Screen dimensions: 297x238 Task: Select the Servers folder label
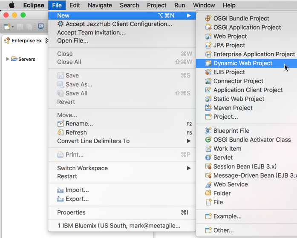pos(27,59)
